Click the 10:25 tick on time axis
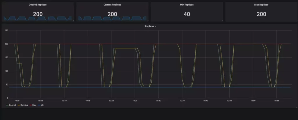The width and height of the screenshot is (298, 120). [x=135, y=101]
